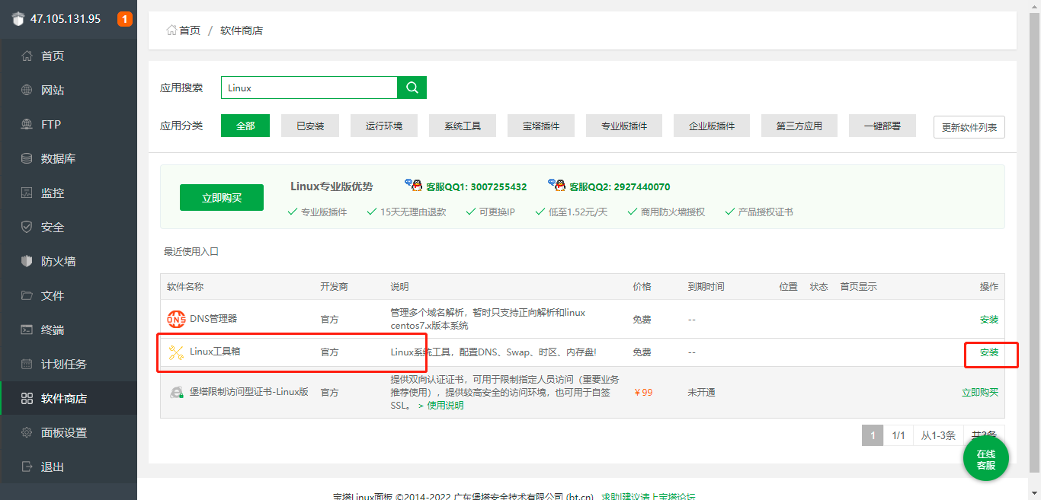Image resolution: width=1041 pixels, height=500 pixels.
Task: Click the 客服QQ1: 3007255432 text
Action: tap(476, 186)
